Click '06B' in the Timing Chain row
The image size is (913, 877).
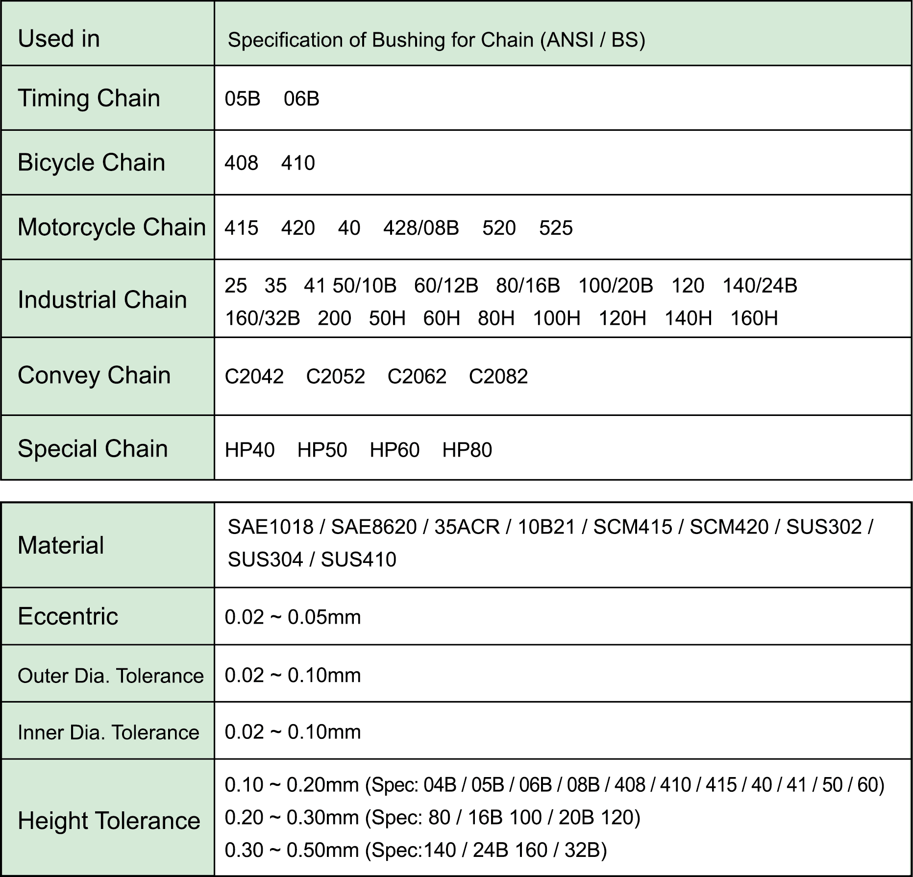click(x=301, y=99)
